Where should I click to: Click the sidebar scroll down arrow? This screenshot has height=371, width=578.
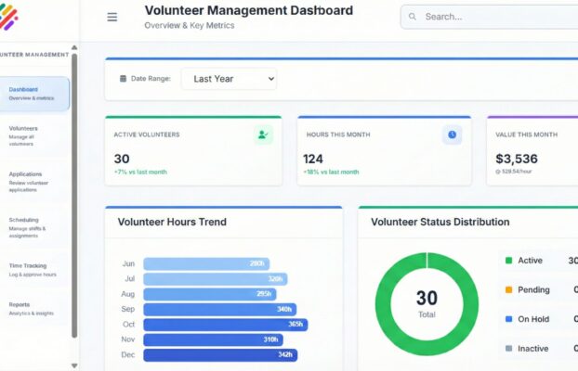(74, 365)
